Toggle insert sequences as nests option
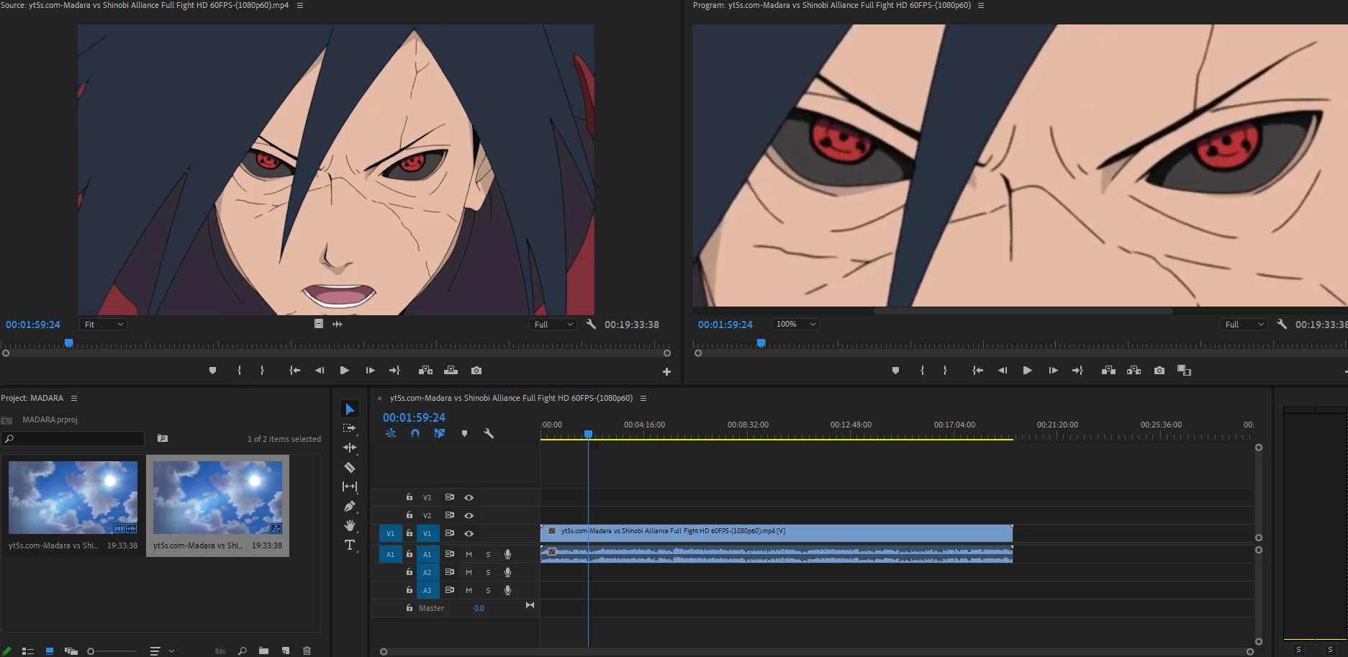Screen dimensions: 1348x657 click(391, 433)
